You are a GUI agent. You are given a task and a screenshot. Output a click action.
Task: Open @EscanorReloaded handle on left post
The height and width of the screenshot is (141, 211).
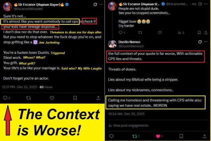tap(28, 9)
